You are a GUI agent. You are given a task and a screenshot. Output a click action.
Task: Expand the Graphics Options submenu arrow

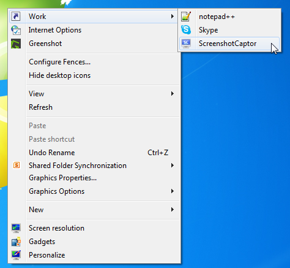173,191
